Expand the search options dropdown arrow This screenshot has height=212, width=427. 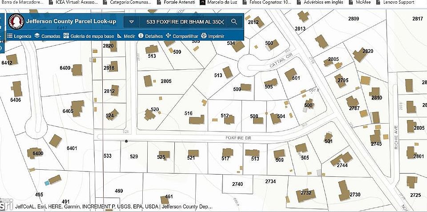[x=132, y=22]
